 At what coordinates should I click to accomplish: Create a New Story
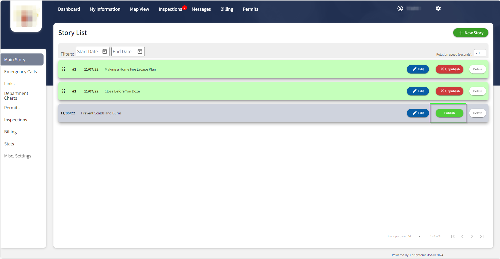click(x=471, y=33)
